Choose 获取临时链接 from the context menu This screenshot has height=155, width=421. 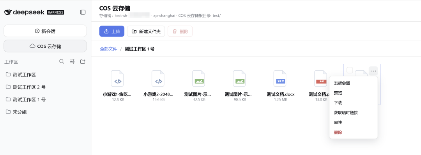353,113
